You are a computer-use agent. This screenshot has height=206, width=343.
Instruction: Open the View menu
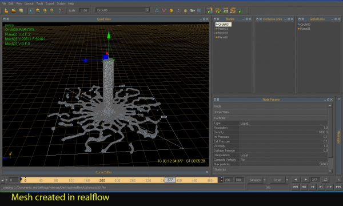19,3
